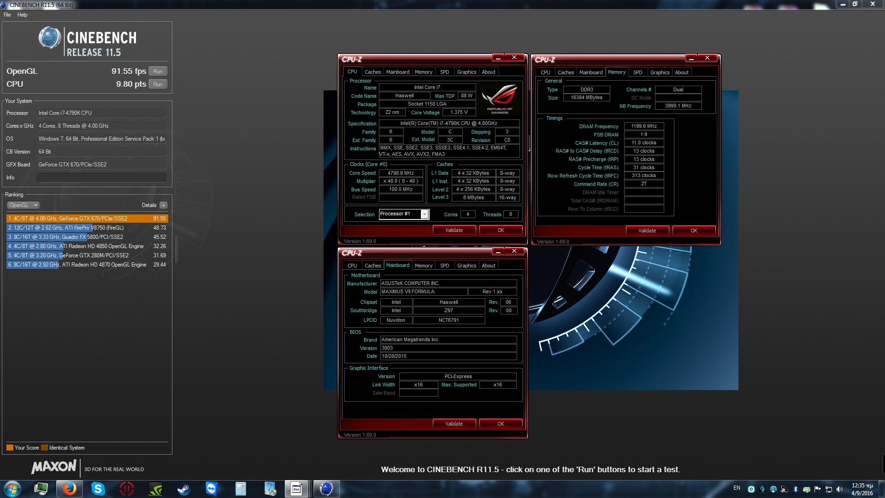
Task: Open the network connection tray icon
Action: tap(829, 489)
